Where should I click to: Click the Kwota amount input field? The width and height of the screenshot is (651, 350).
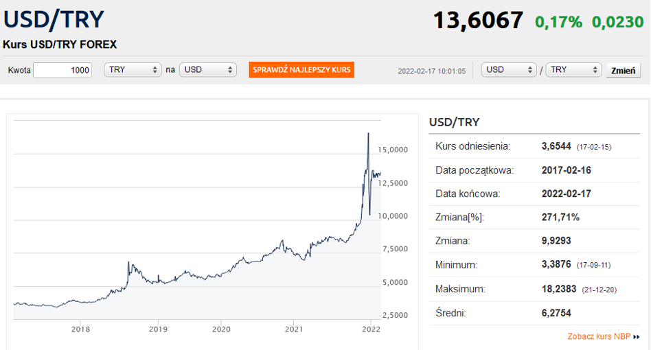[x=62, y=70]
